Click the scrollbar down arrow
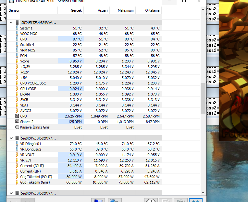 (203, 193)
